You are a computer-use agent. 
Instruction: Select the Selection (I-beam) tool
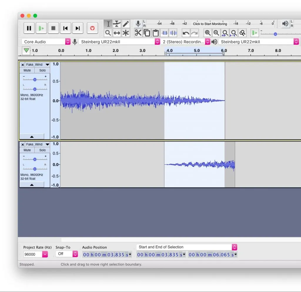point(108,24)
